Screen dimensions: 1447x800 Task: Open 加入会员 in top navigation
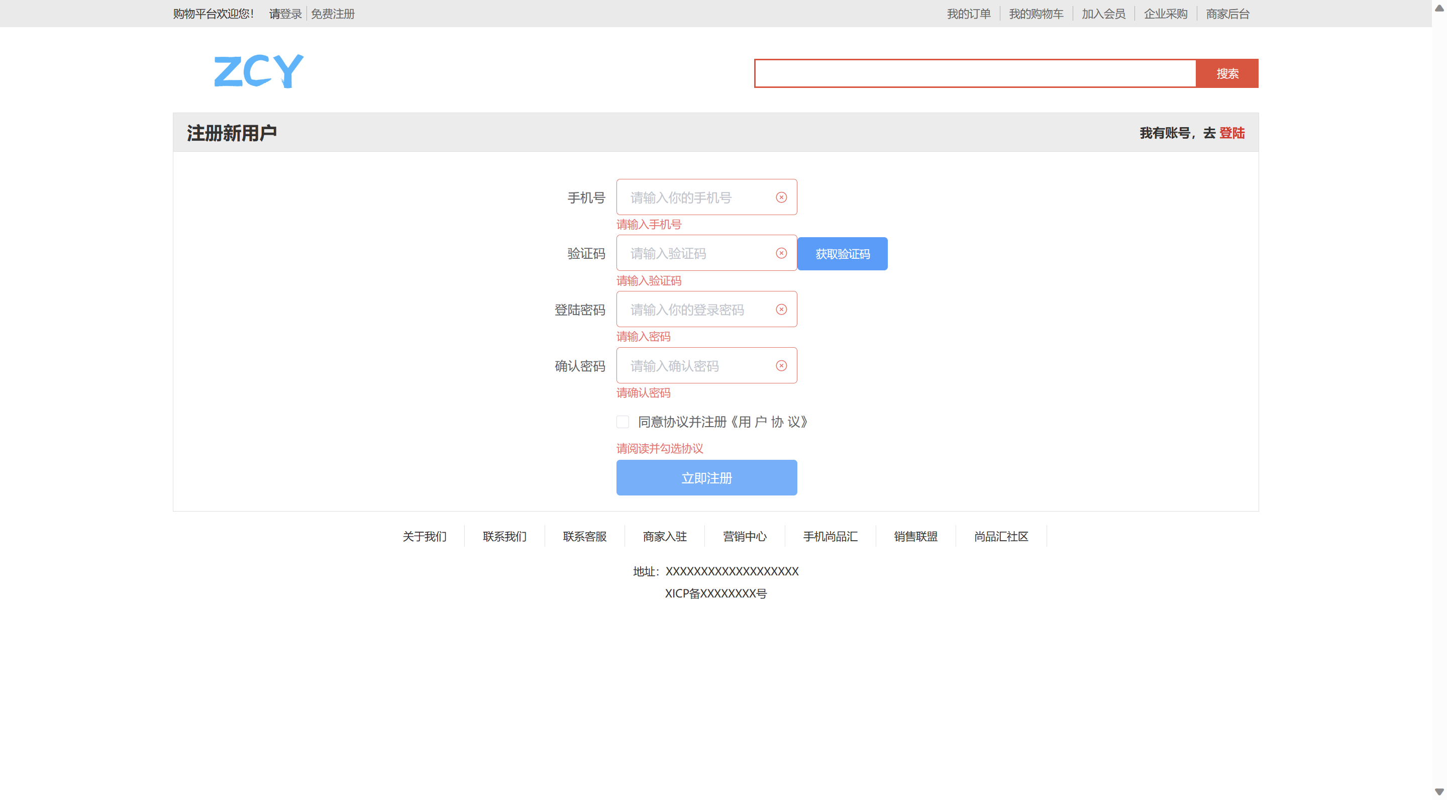pos(1103,14)
